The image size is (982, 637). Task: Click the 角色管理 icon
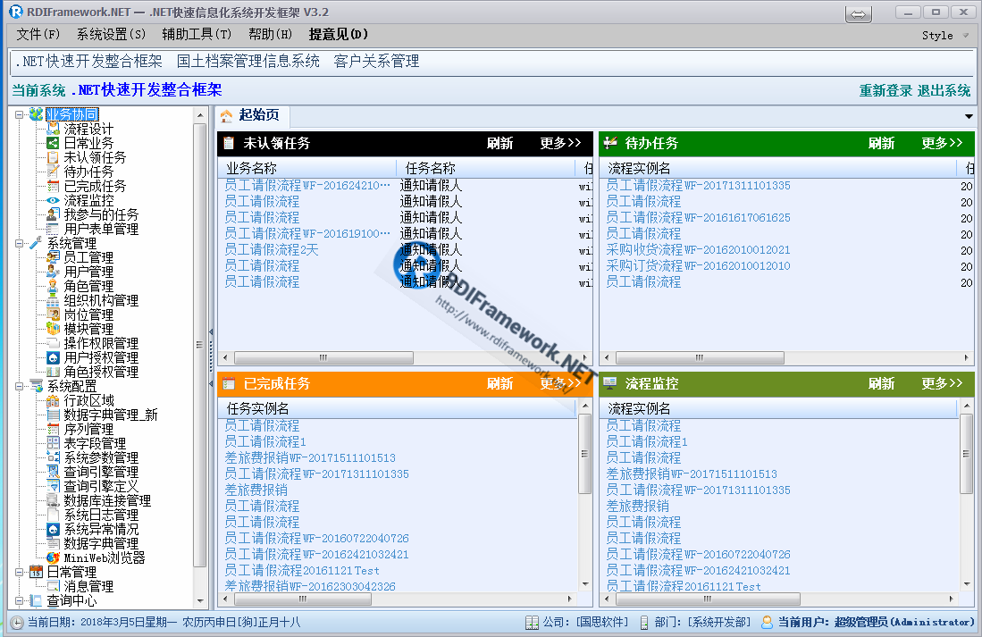54,286
